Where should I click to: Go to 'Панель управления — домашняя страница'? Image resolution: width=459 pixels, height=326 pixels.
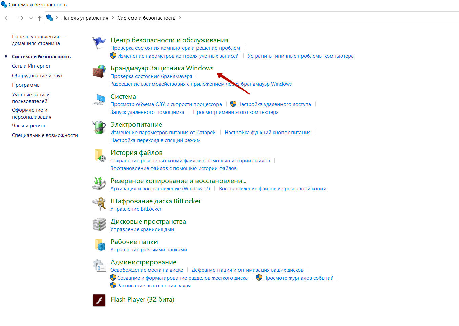[x=39, y=40]
